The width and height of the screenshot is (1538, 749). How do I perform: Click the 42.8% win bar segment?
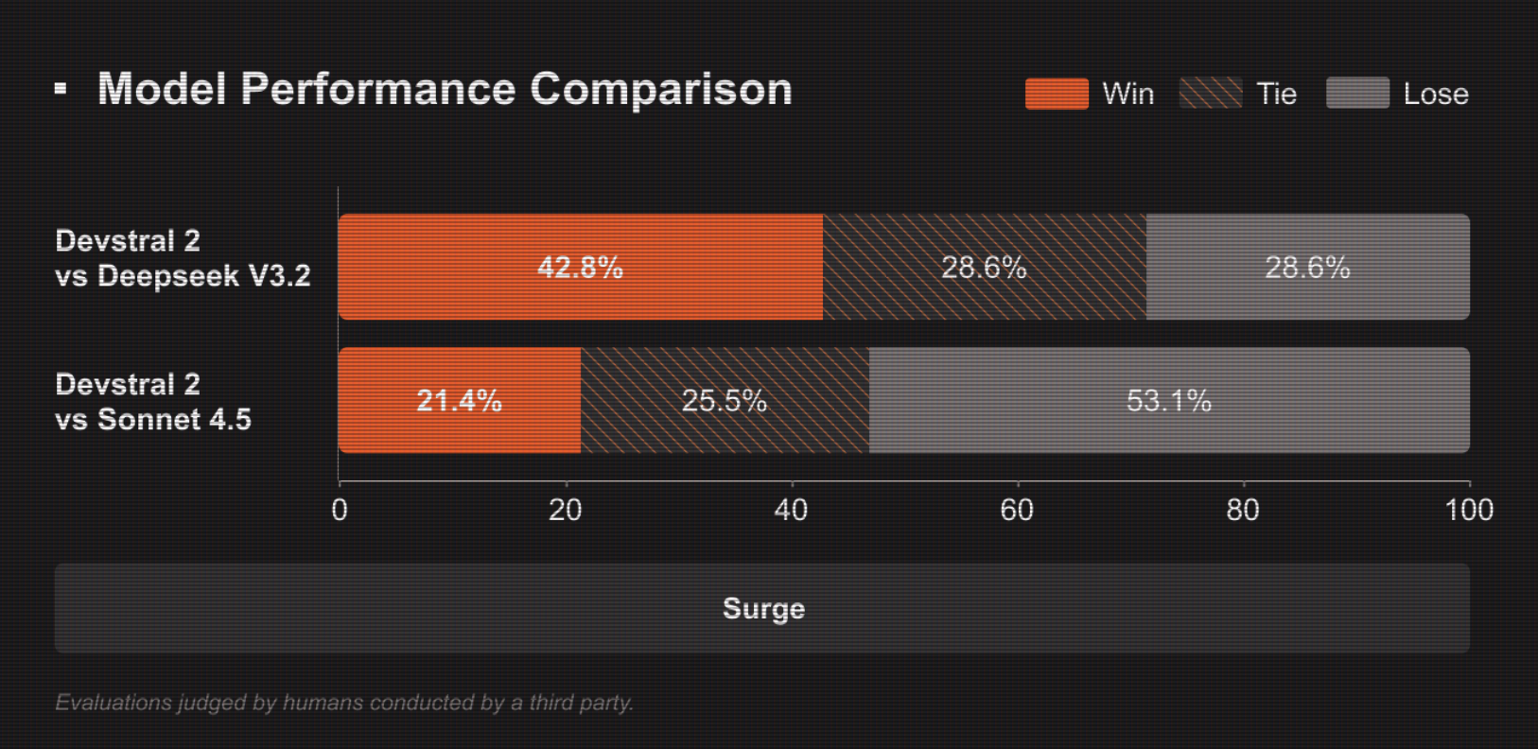click(580, 268)
